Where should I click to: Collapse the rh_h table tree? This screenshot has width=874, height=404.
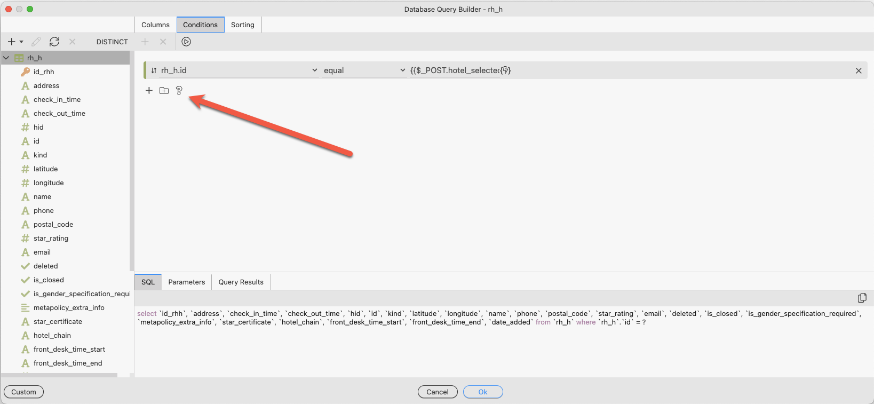pyautogui.click(x=6, y=58)
